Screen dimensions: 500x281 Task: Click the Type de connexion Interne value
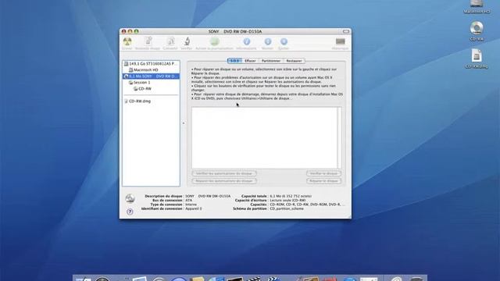(191, 205)
